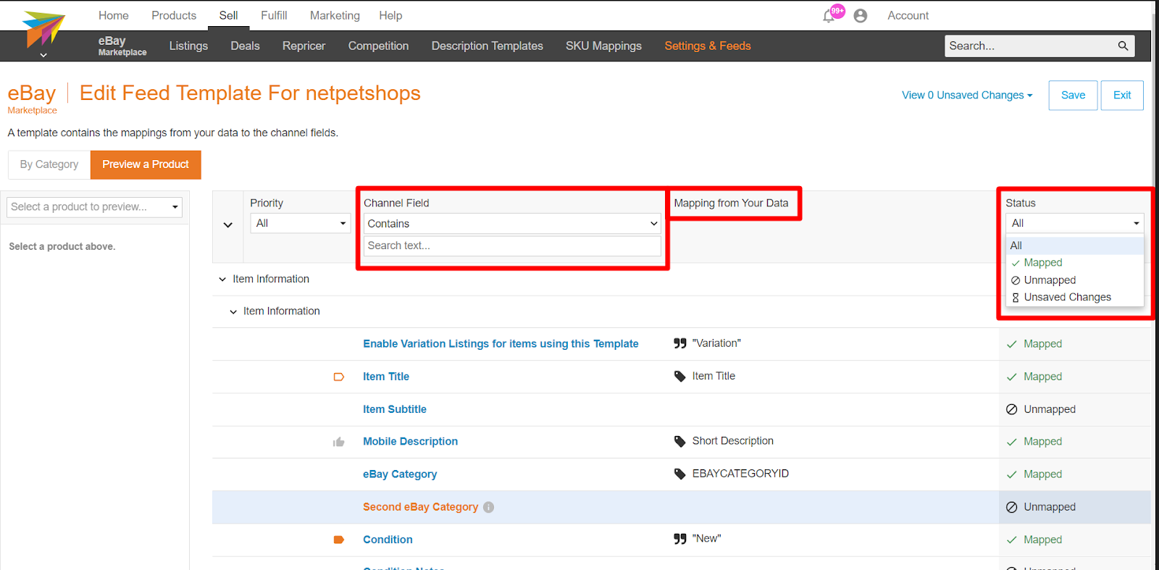This screenshot has height=570, width=1159.
Task: Switch to the By Category tab
Action: (x=49, y=164)
